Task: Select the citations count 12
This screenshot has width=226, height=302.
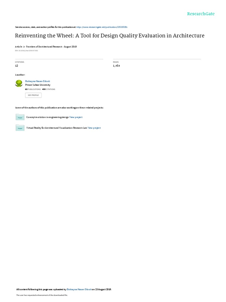Action: (x=16, y=66)
